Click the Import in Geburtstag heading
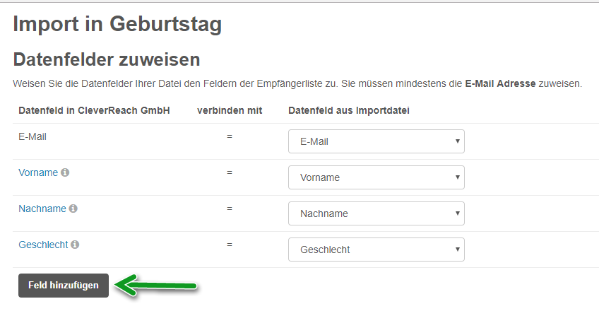The width and height of the screenshot is (599, 311). tap(117, 24)
